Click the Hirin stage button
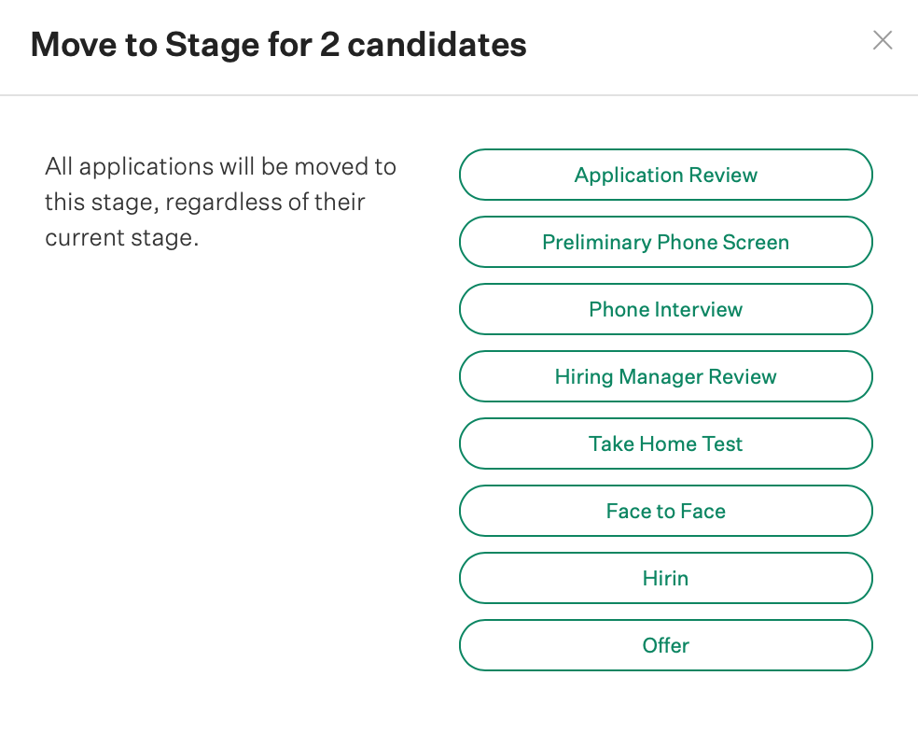Viewport: 918px width, 732px height. (x=665, y=578)
